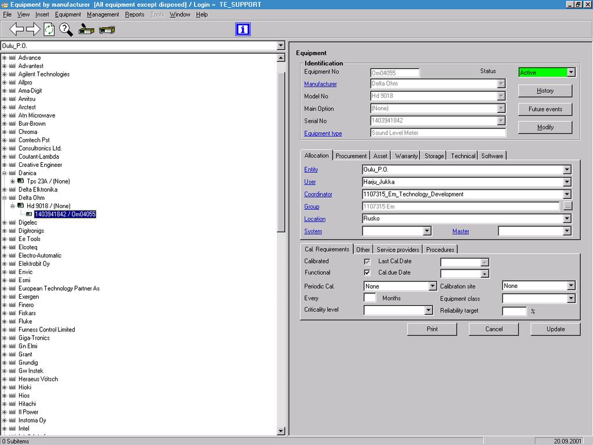Viewport: 593px width, 445px height.
Task: Click the device icon beside 1403941842 / Om04055
Action: [x=29, y=214]
